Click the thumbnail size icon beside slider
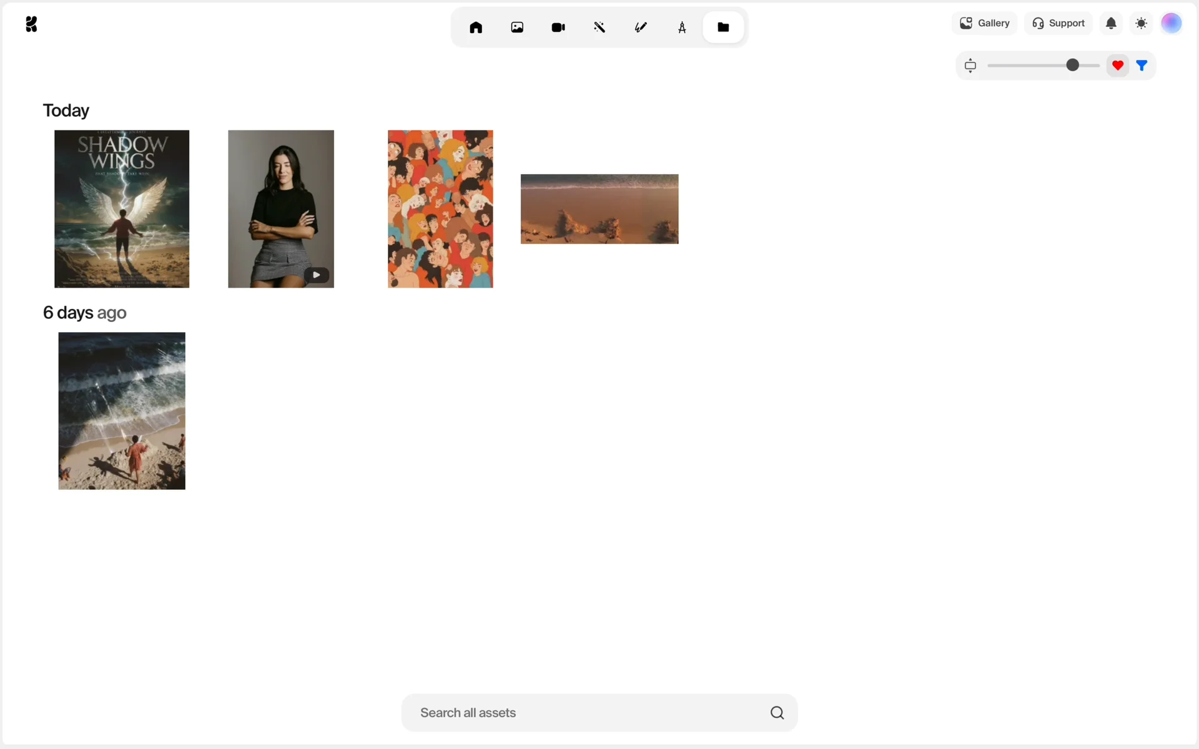The image size is (1199, 749). (970, 66)
